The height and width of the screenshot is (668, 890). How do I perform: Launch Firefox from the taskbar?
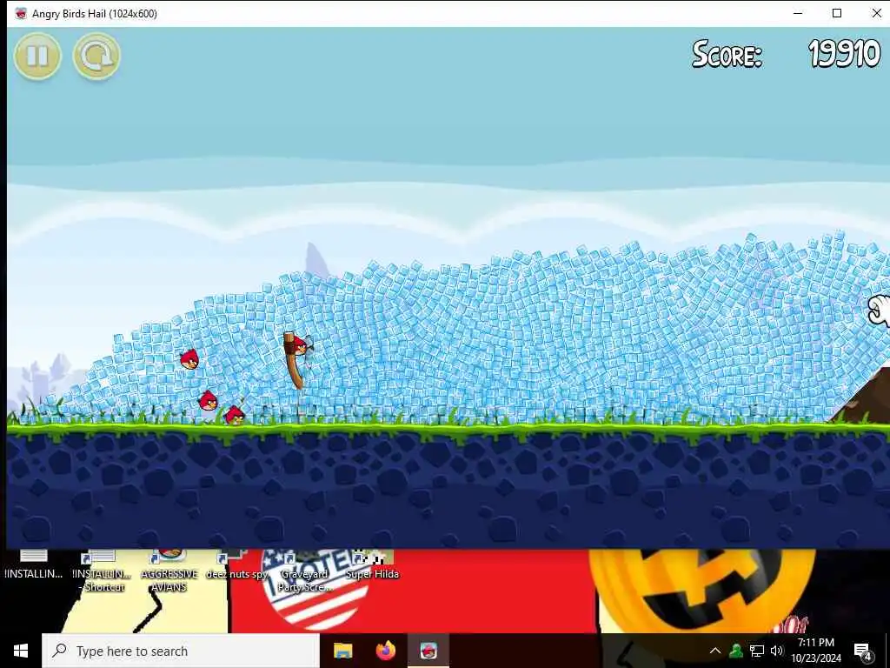[386, 651]
